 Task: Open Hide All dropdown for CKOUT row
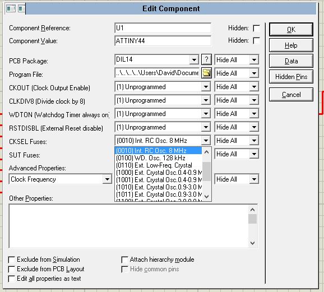click(x=254, y=87)
